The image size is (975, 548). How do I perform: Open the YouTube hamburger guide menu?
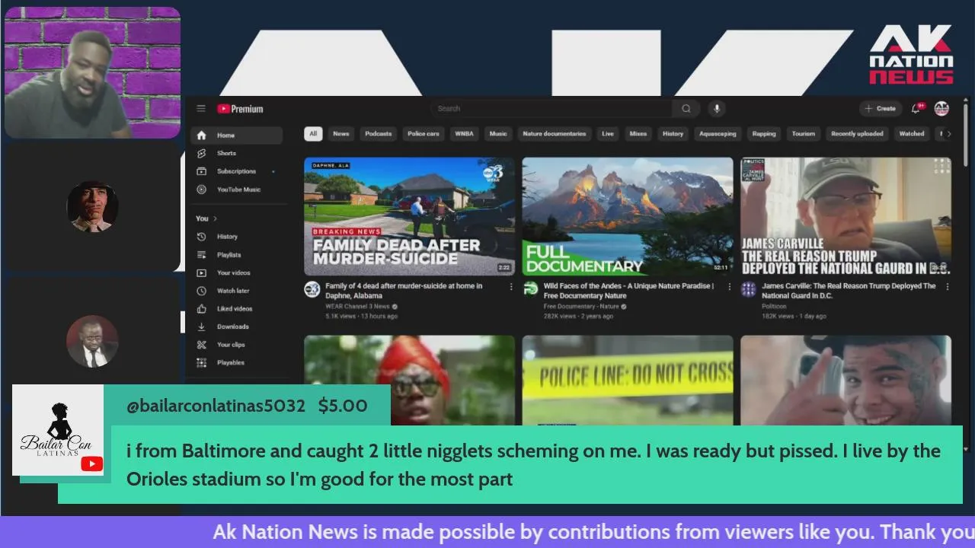point(200,109)
